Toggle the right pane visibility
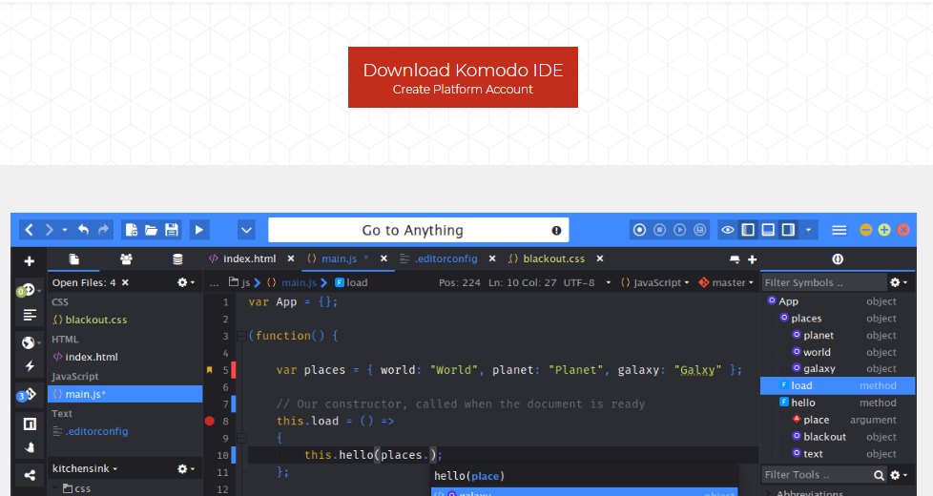The width and height of the screenshot is (933, 496). pyautogui.click(x=788, y=230)
